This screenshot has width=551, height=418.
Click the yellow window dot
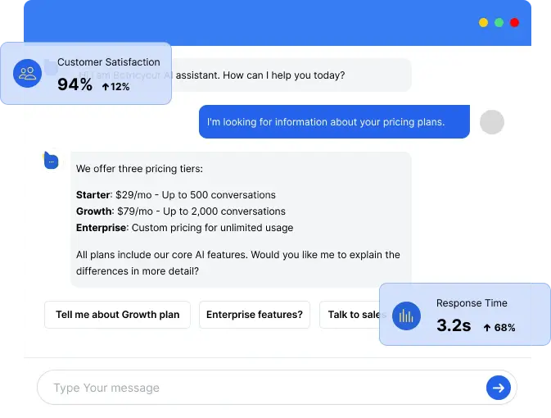click(x=484, y=23)
